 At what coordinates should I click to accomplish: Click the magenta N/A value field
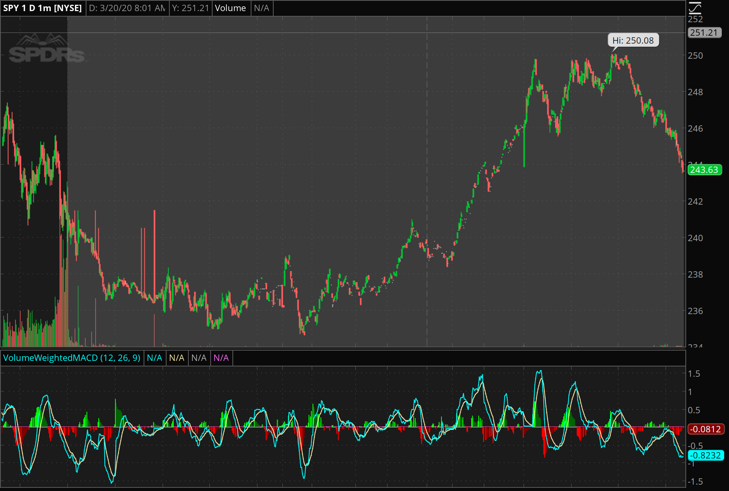(221, 358)
